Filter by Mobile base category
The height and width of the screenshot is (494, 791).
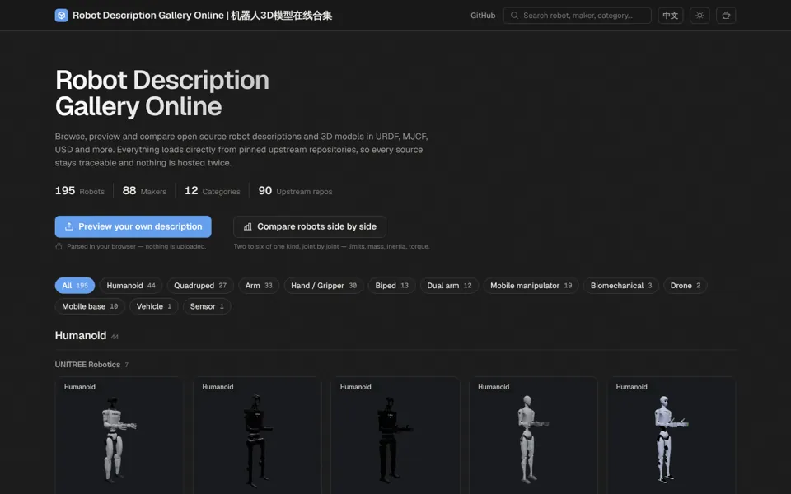click(x=90, y=306)
